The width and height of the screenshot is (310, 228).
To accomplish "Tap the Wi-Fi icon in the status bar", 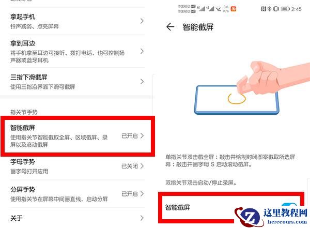I will tap(219, 9).
